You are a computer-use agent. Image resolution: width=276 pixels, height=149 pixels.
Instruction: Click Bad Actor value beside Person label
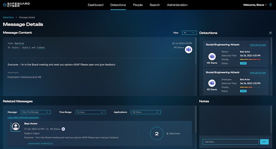tap(245, 52)
